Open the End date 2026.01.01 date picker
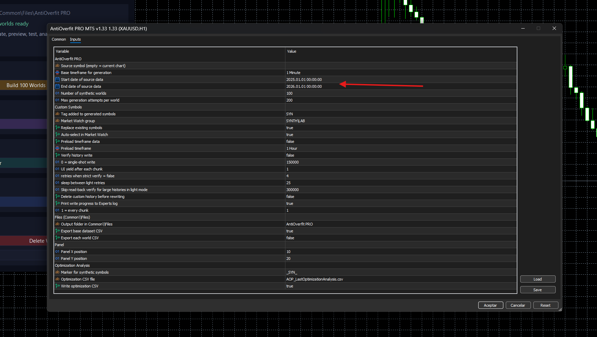Viewport: 597px width, 337px height. click(x=401, y=86)
